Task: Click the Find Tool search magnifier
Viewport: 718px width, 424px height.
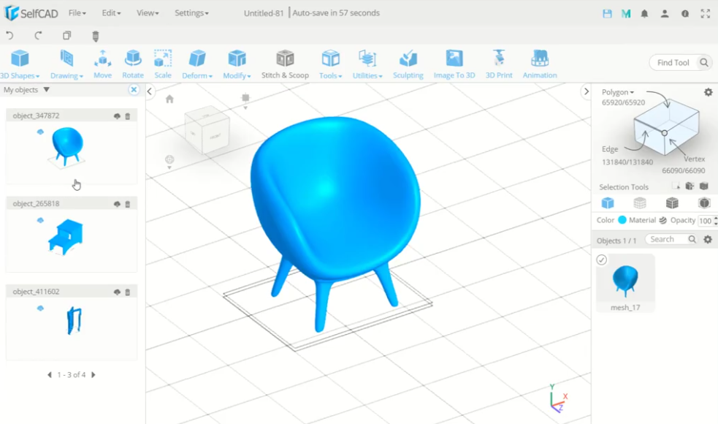Action: click(x=704, y=63)
